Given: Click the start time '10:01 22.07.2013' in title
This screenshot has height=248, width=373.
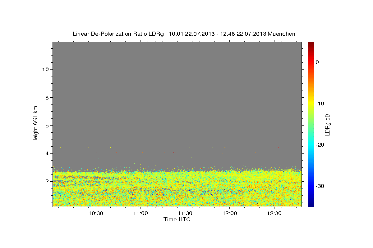Looking at the screenshot, I should click(x=191, y=34).
